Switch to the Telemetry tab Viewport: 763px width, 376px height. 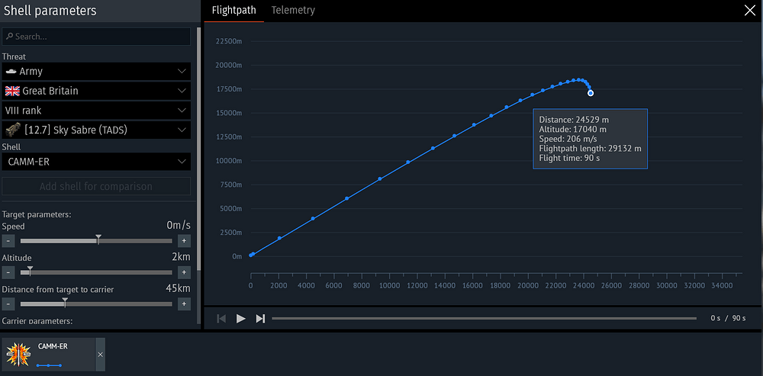click(x=293, y=10)
